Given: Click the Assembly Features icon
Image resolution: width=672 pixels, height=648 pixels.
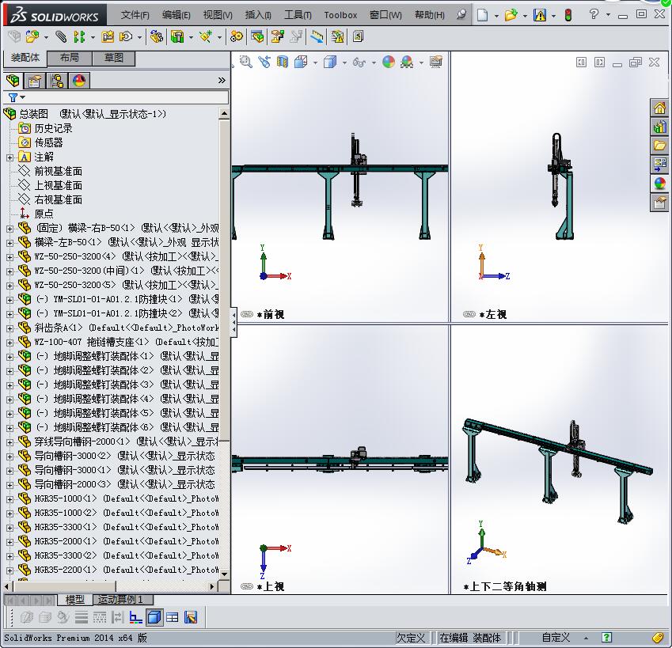Looking at the screenshot, I should coord(177,37).
